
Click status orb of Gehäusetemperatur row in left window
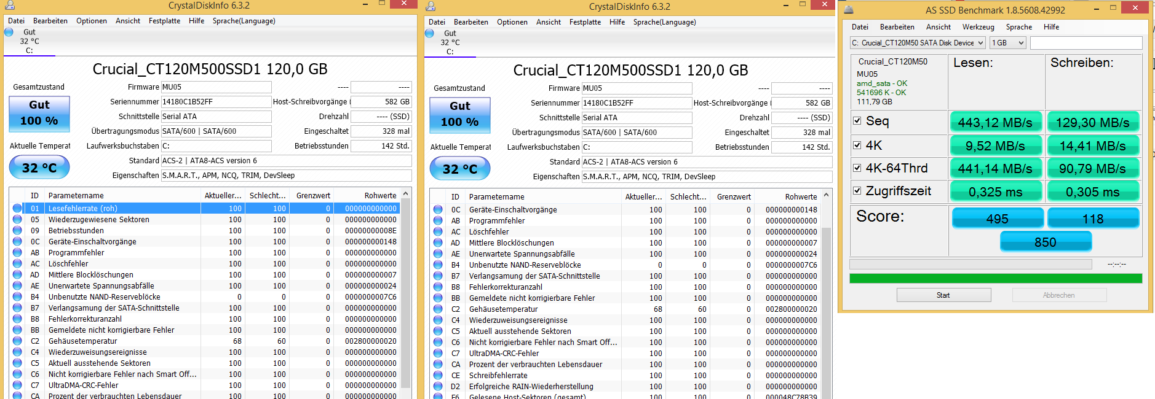(17, 341)
